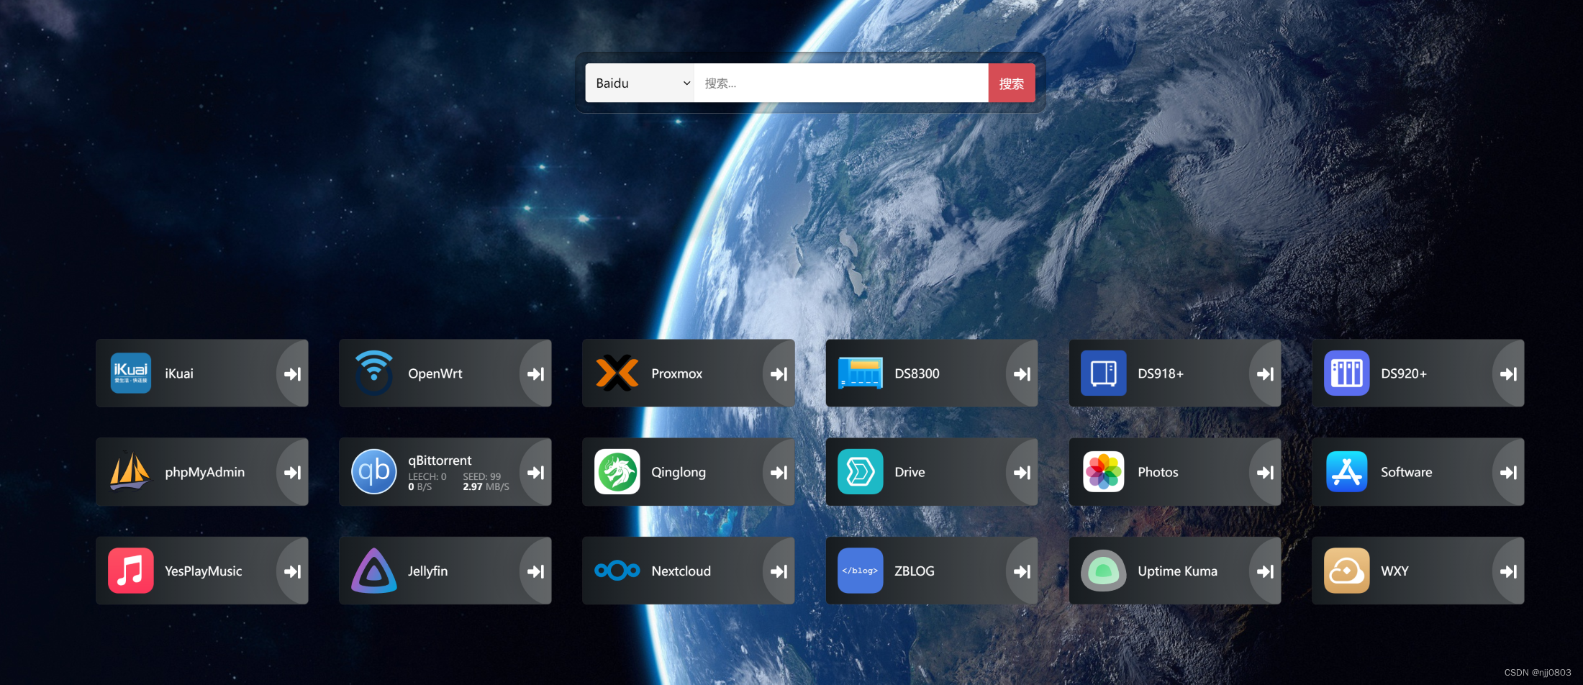Viewport: 1583px width, 685px height.
Task: Click the arrow button on Drive card
Action: (x=1022, y=472)
